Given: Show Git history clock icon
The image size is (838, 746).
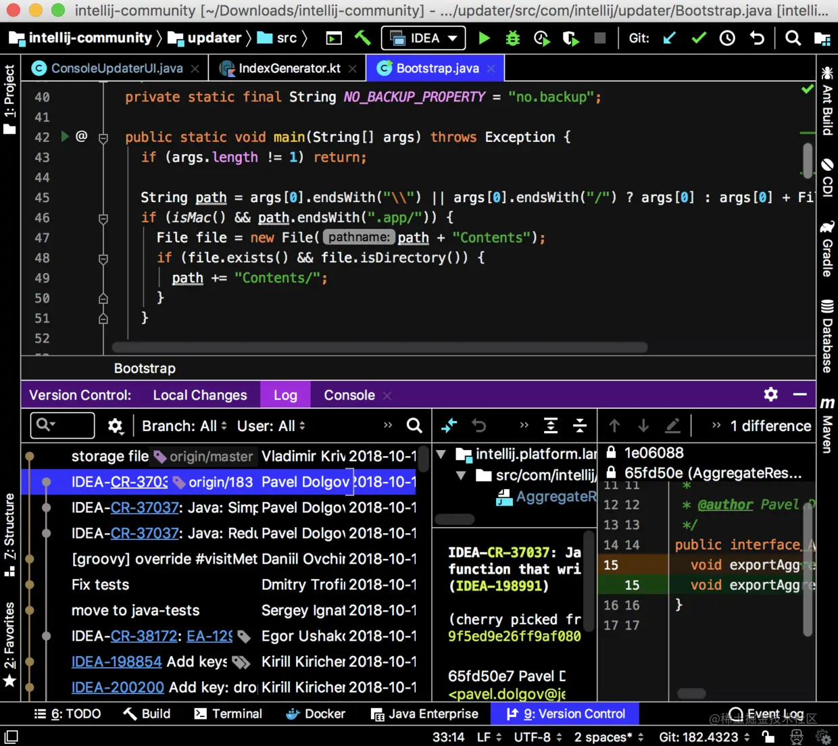Looking at the screenshot, I should coord(727,38).
